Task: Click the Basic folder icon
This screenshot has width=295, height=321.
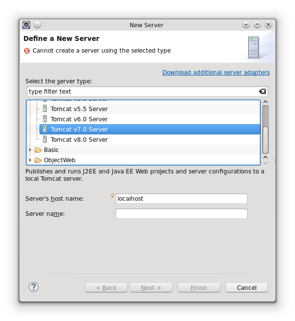Action: click(38, 150)
